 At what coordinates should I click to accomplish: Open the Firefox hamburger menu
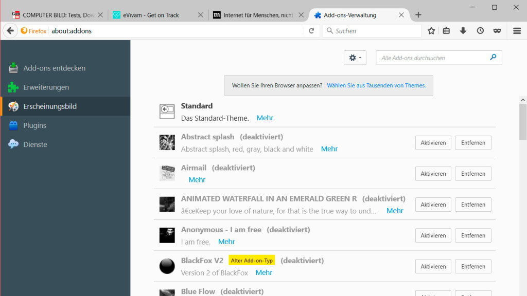(x=517, y=31)
